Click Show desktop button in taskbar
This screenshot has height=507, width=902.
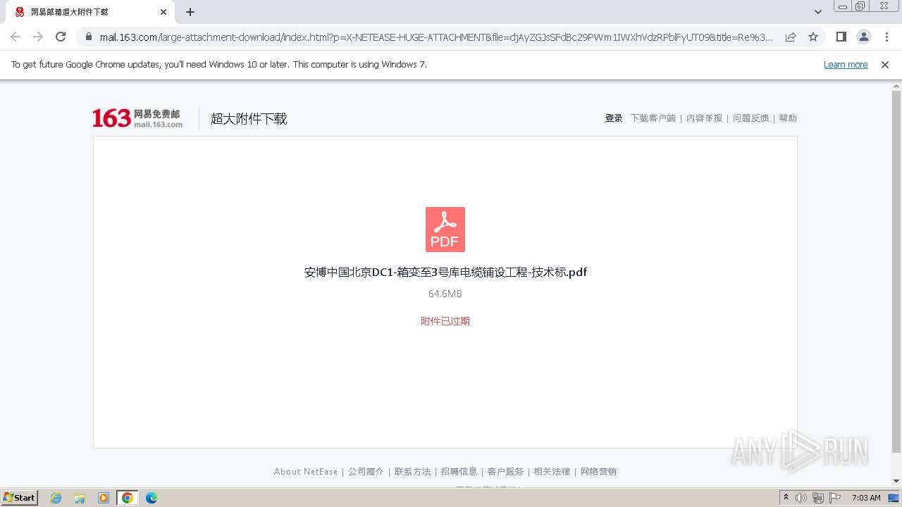[894, 498]
